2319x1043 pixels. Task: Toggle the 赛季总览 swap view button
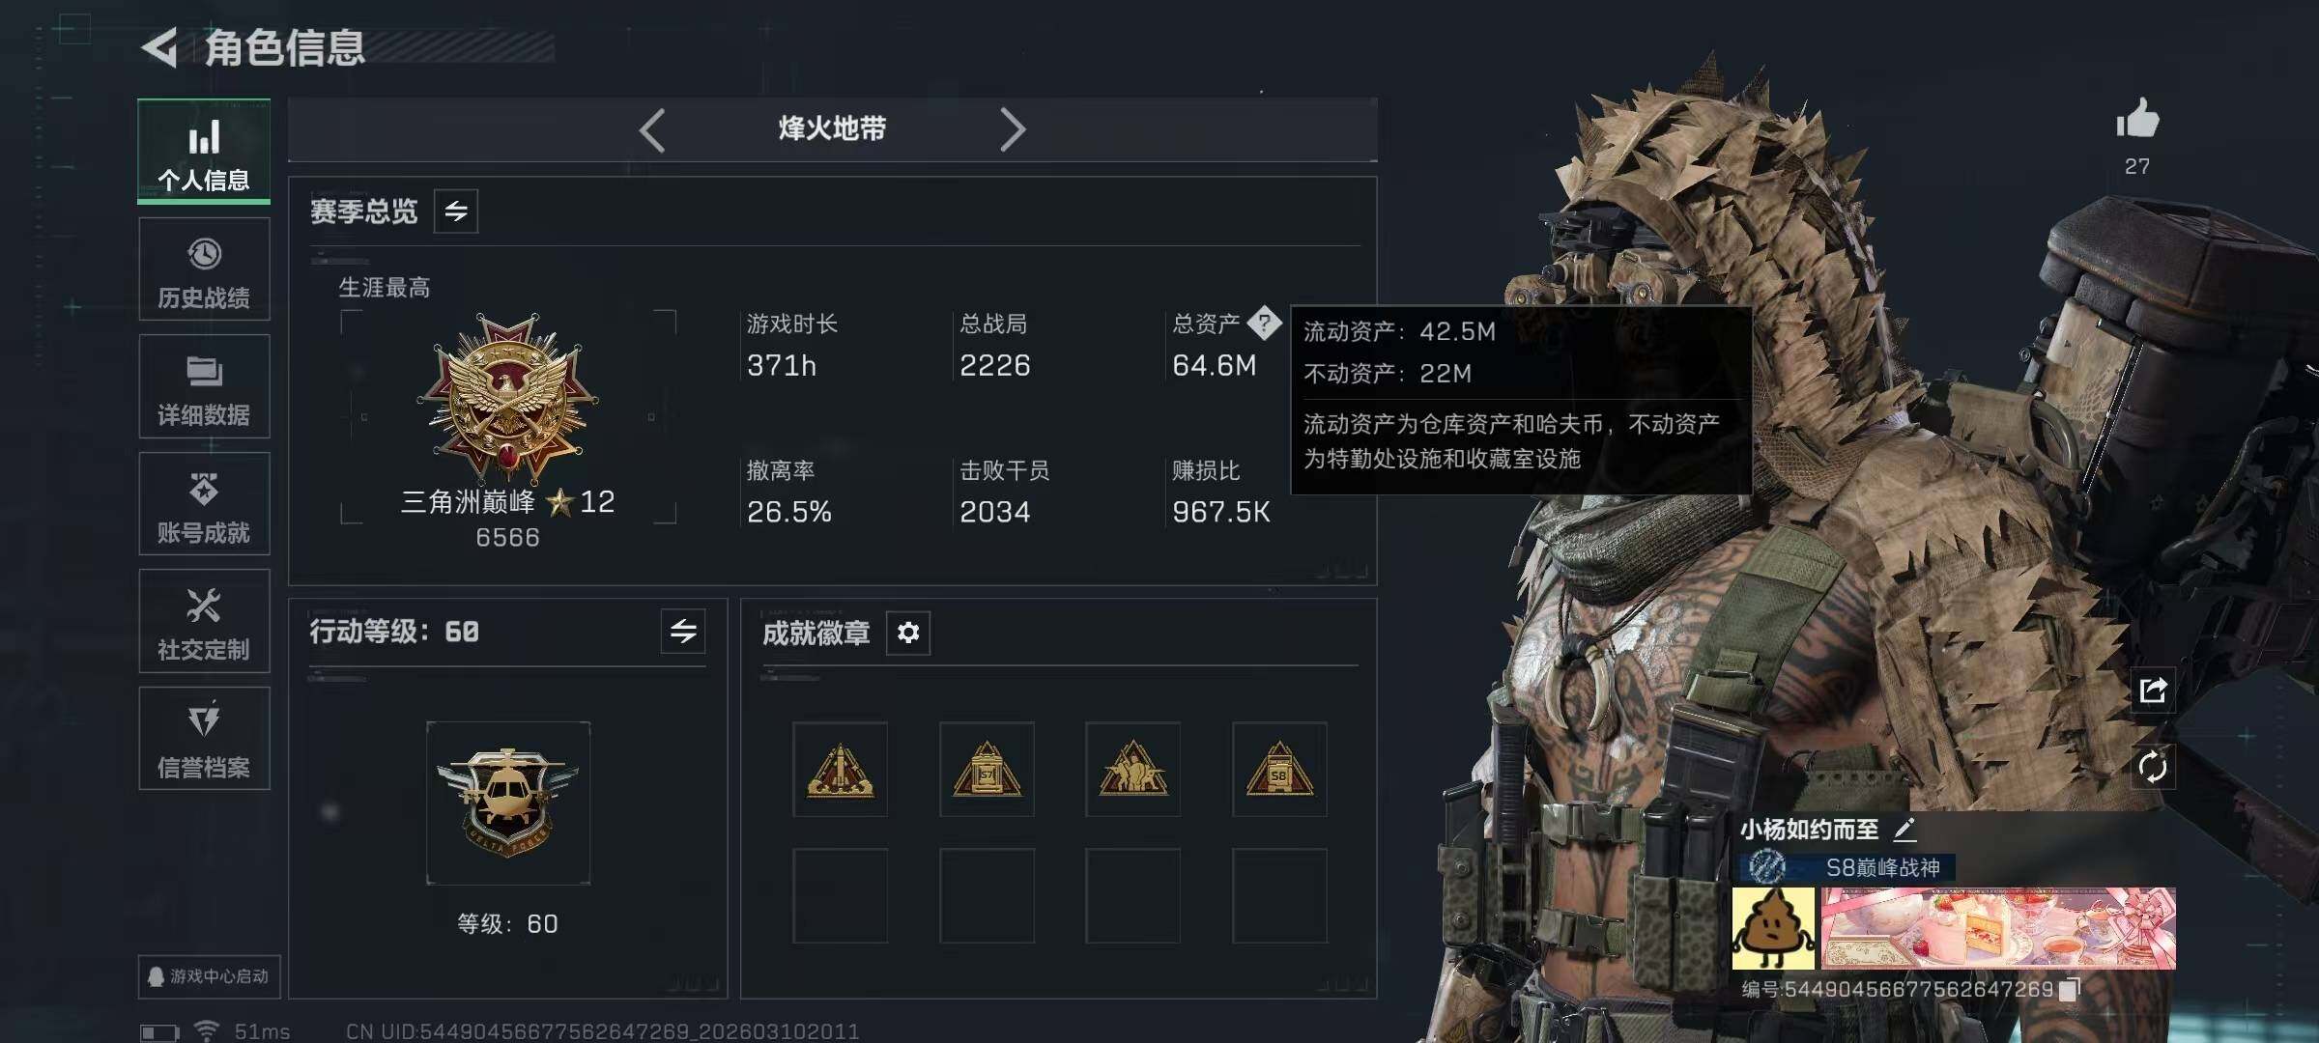pyautogui.click(x=456, y=211)
